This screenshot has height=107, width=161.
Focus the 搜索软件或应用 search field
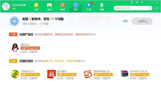tap(131, 8)
